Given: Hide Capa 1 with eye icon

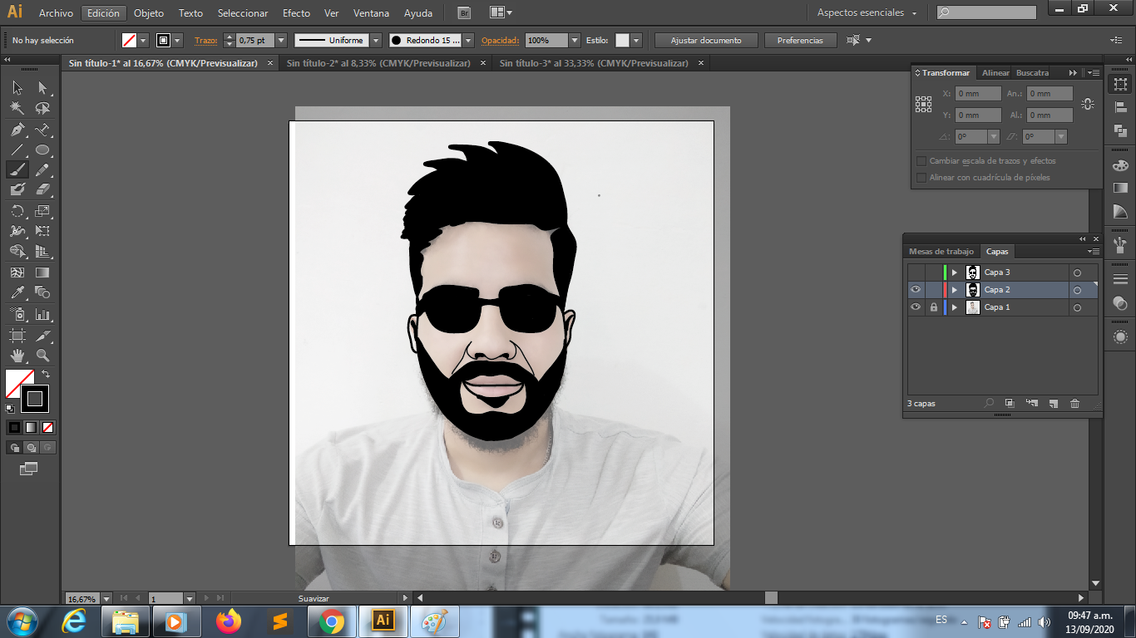Looking at the screenshot, I should coord(916,307).
